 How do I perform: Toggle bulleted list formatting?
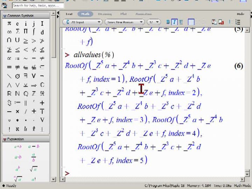231,22
